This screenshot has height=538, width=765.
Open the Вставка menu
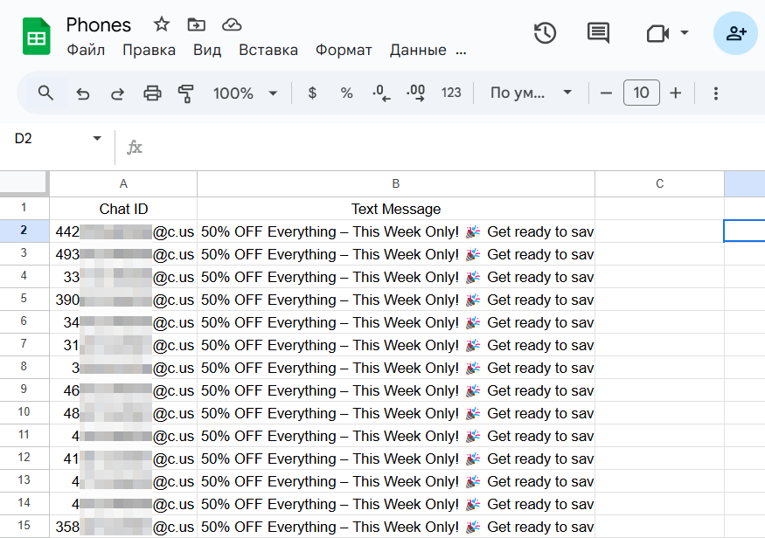pos(268,50)
